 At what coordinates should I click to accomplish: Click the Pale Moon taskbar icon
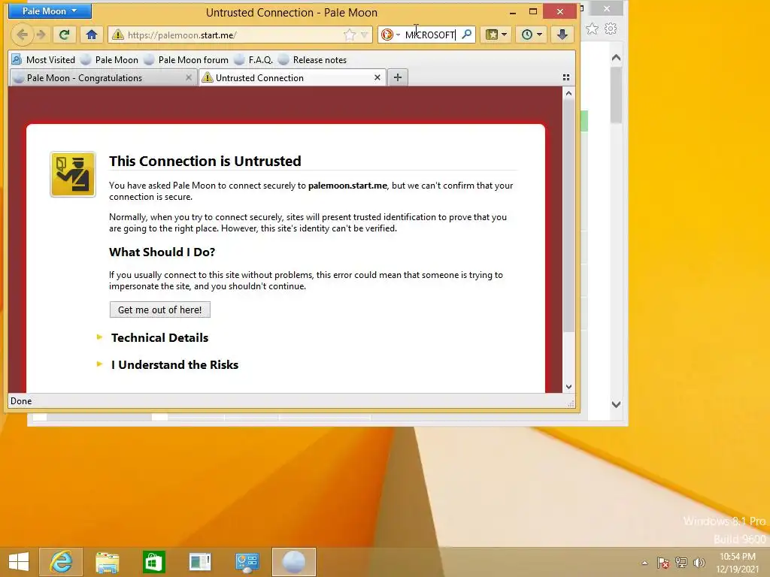294,562
